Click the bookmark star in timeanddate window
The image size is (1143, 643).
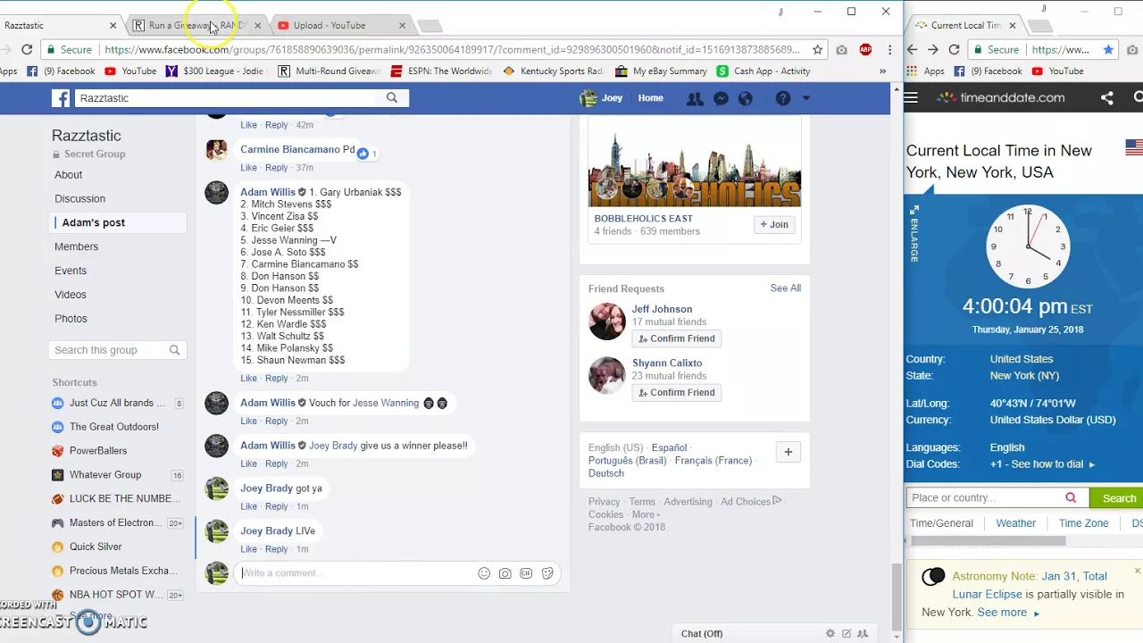pyautogui.click(x=1108, y=50)
